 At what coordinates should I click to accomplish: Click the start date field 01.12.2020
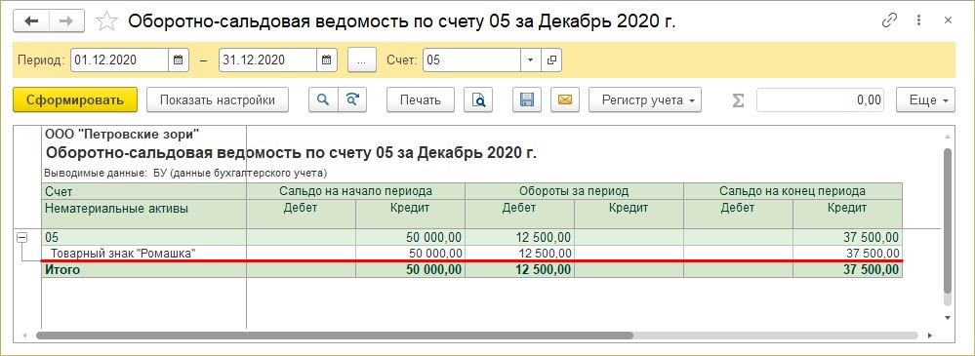[x=119, y=60]
